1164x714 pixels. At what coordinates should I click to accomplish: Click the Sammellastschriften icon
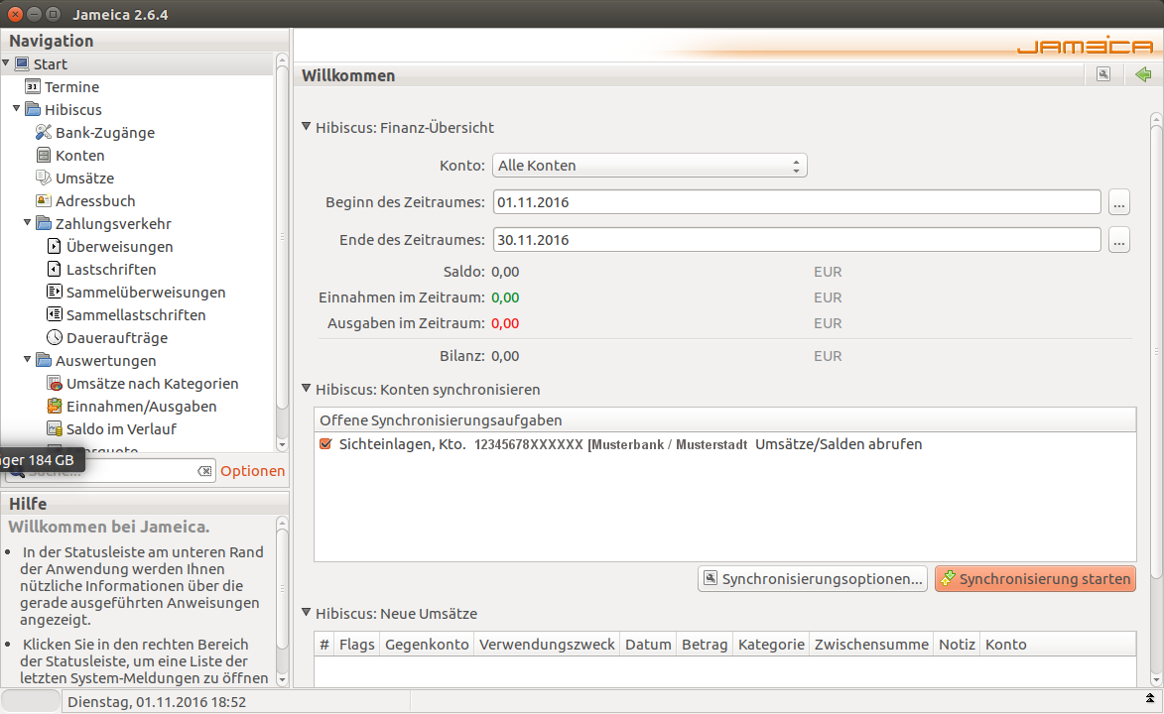pyautogui.click(x=55, y=314)
